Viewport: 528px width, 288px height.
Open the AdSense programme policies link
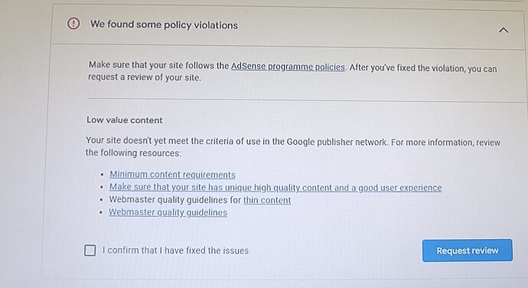pyautogui.click(x=288, y=67)
